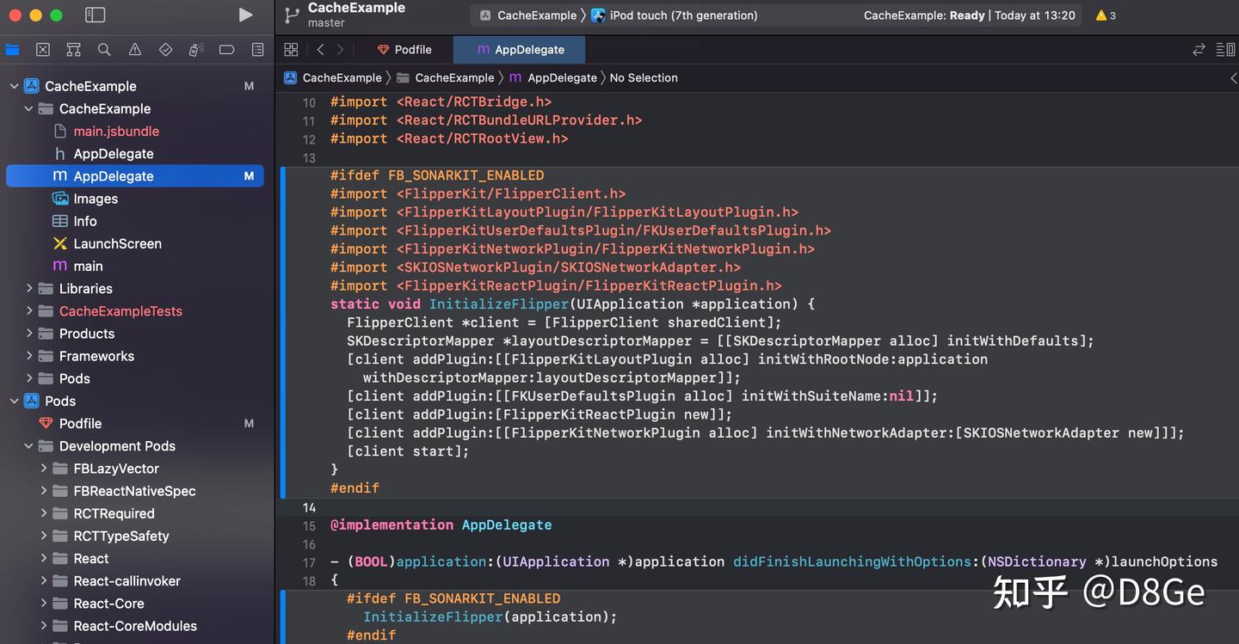Screen dimensions: 1239x644
Task: Open the Report navigator
Action: pos(257,49)
